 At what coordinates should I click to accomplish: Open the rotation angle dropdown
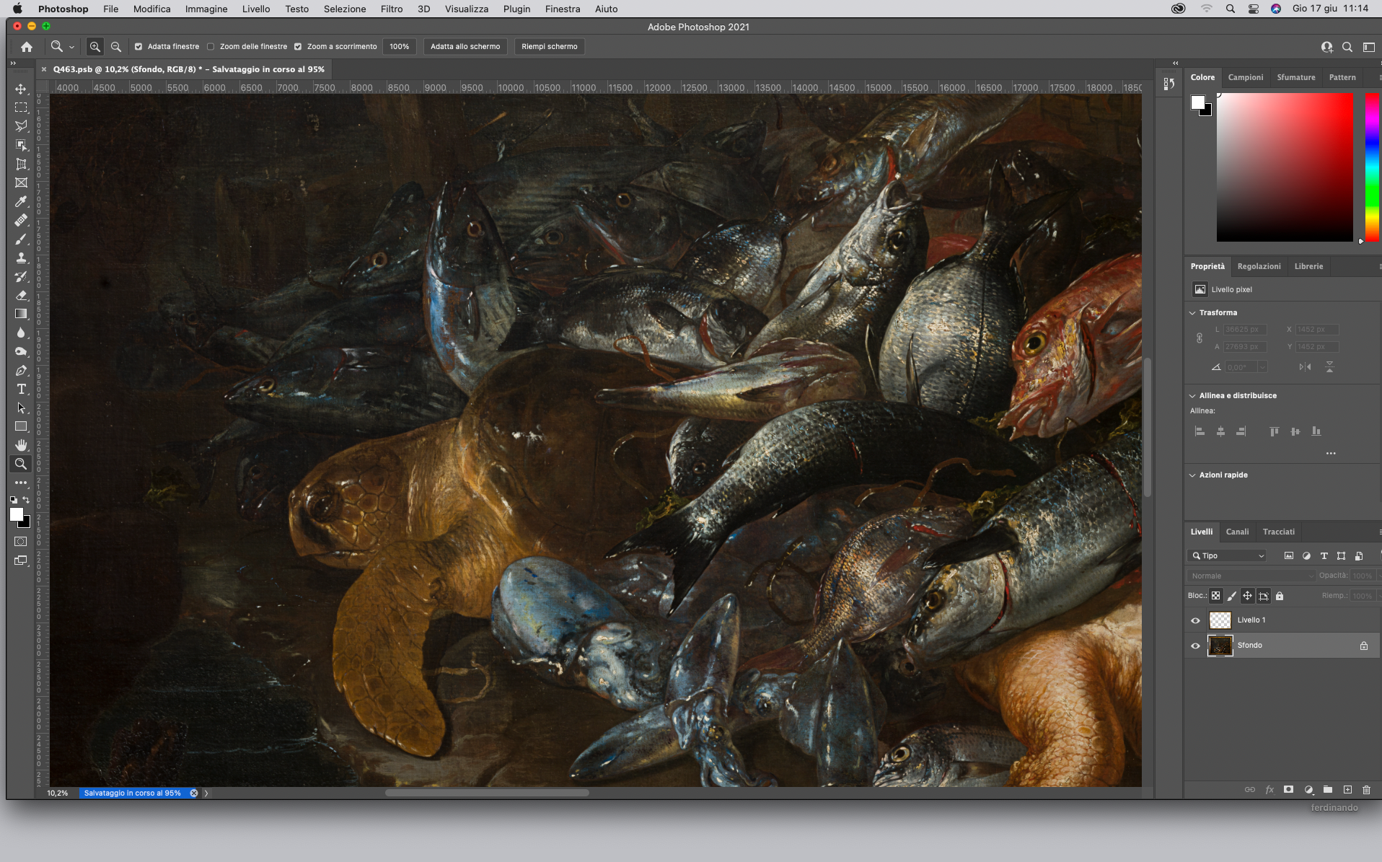1262,367
